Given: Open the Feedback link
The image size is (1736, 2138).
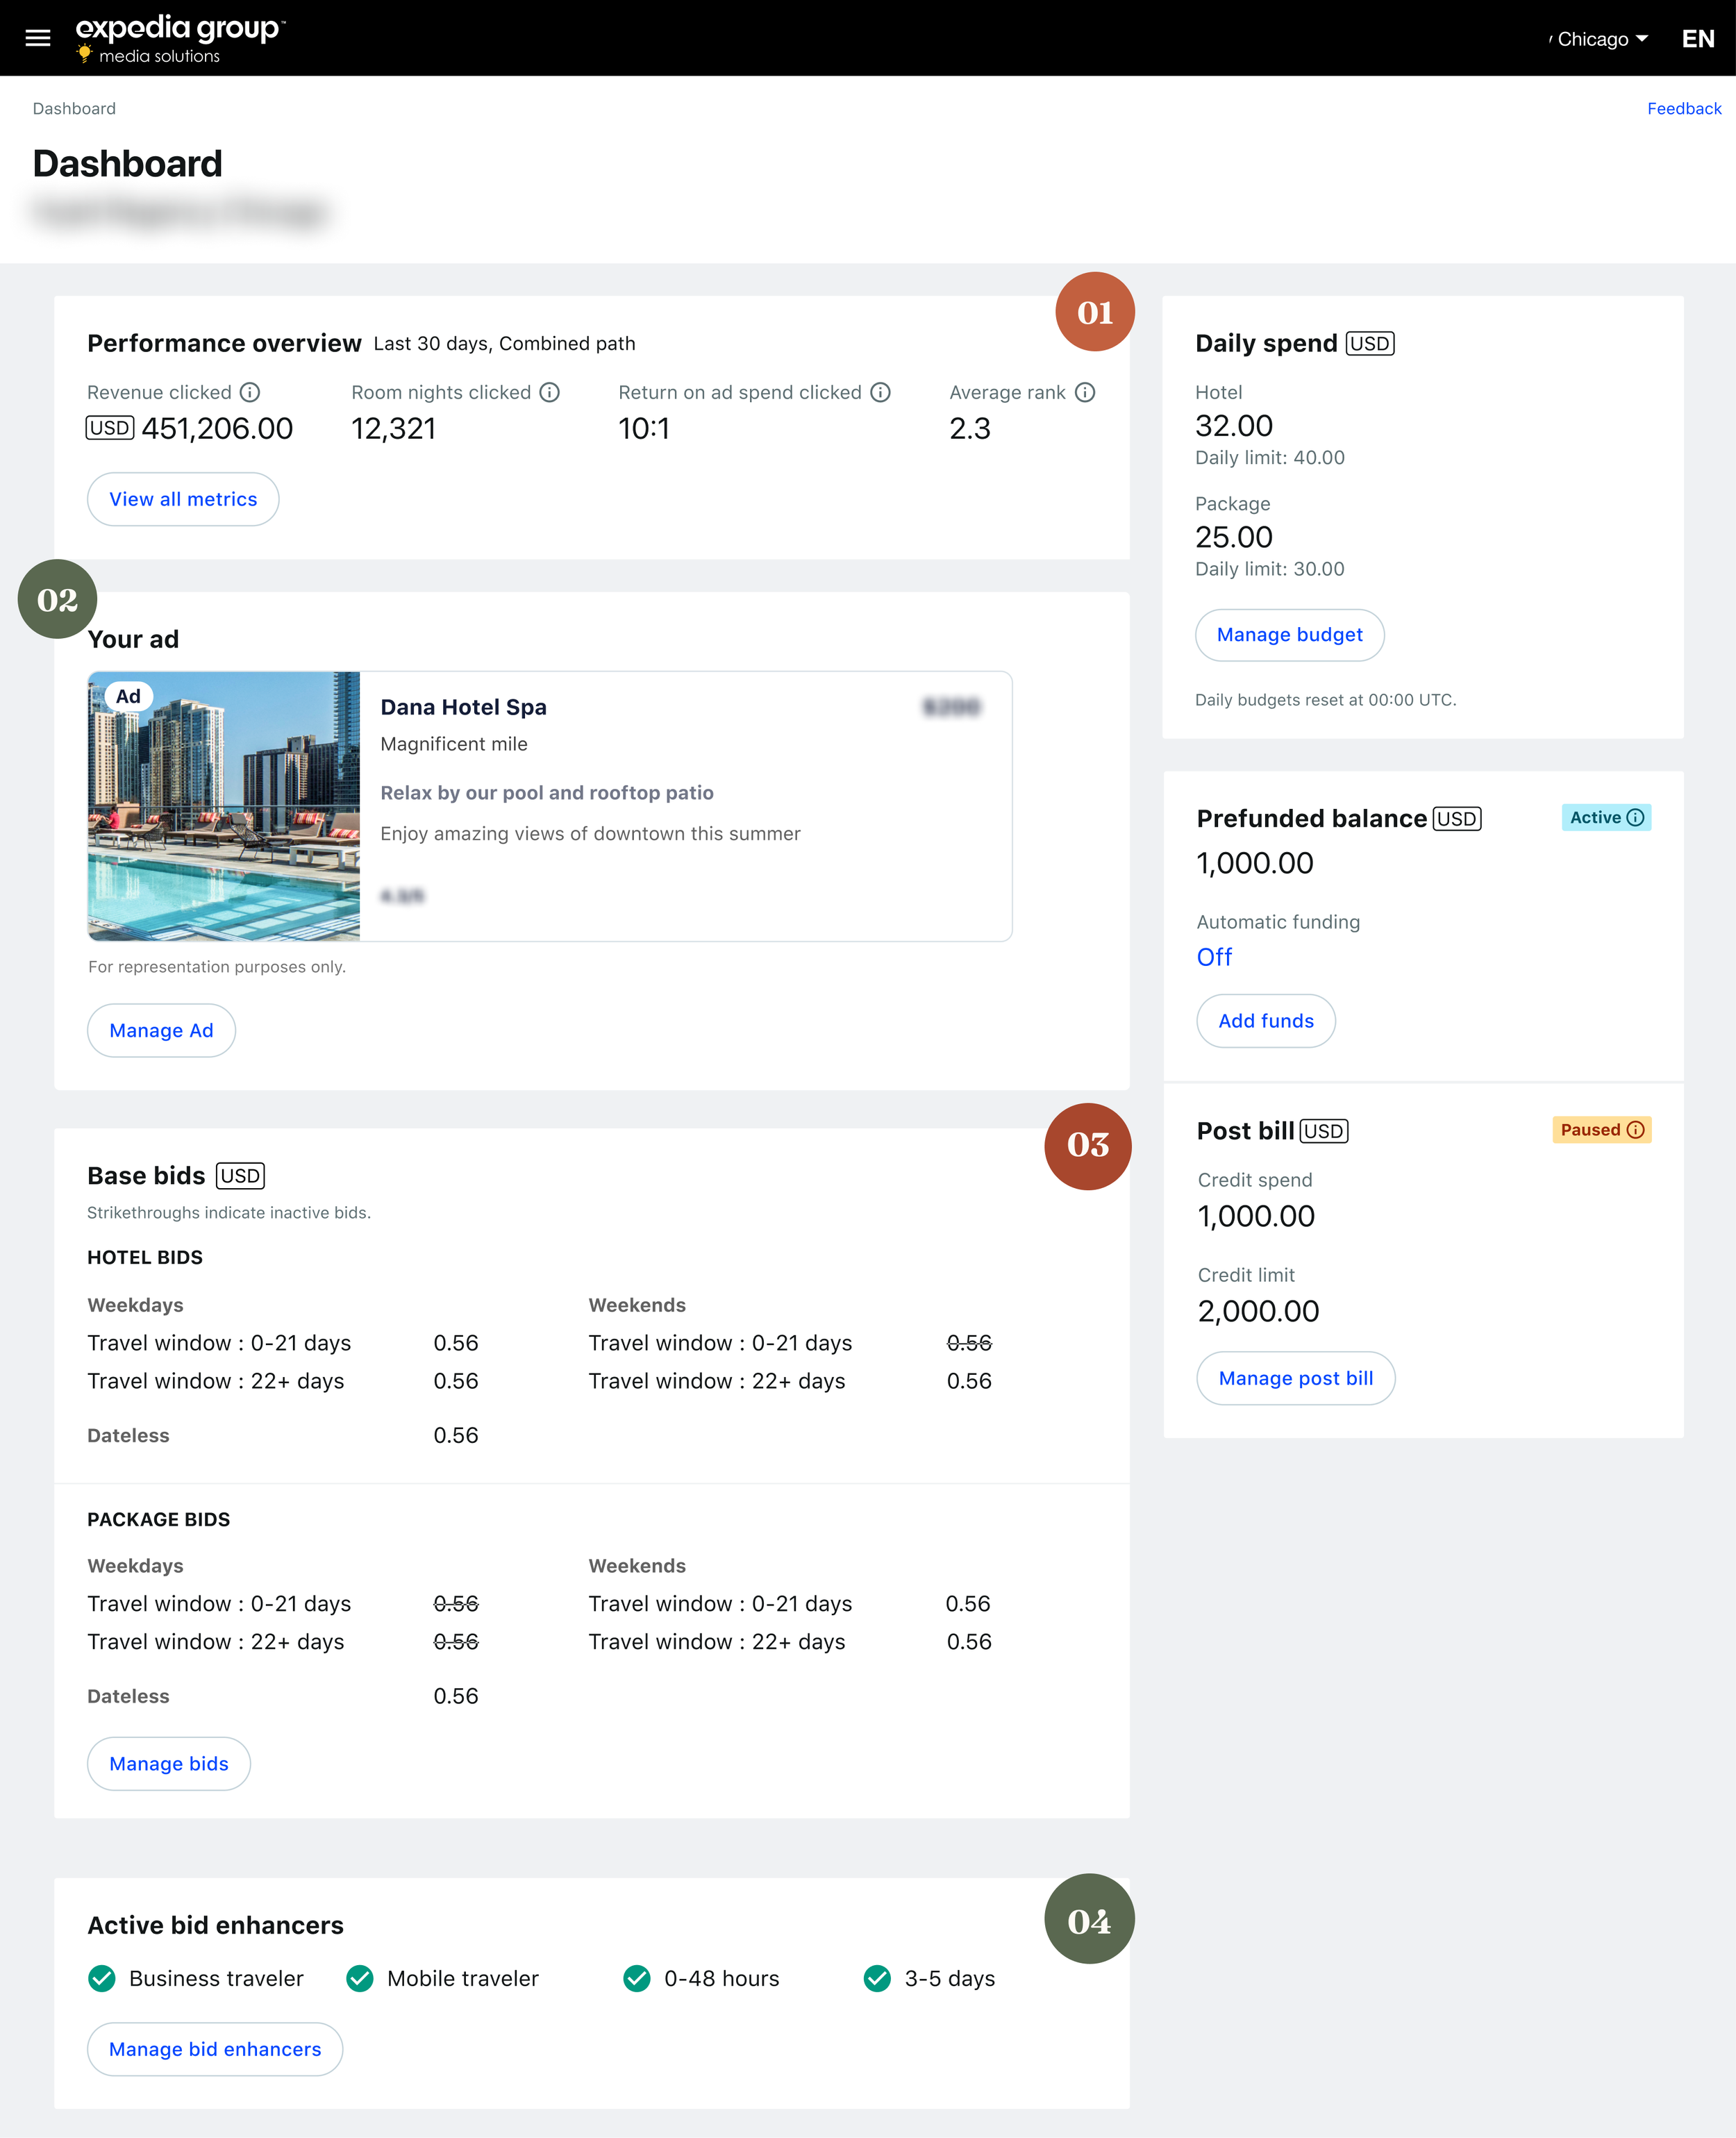Looking at the screenshot, I should click(x=1684, y=108).
